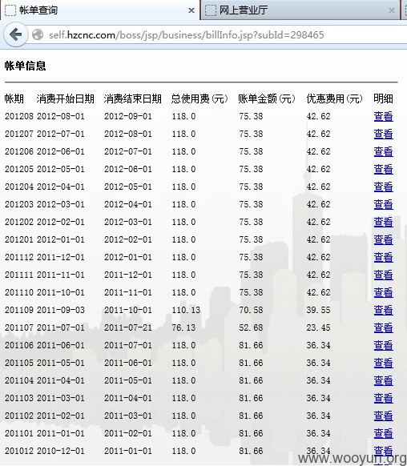Open 查看 link for period 201105
407x466 pixels.
pos(383,363)
